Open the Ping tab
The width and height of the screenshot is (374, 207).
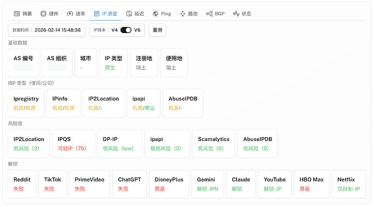162,14
